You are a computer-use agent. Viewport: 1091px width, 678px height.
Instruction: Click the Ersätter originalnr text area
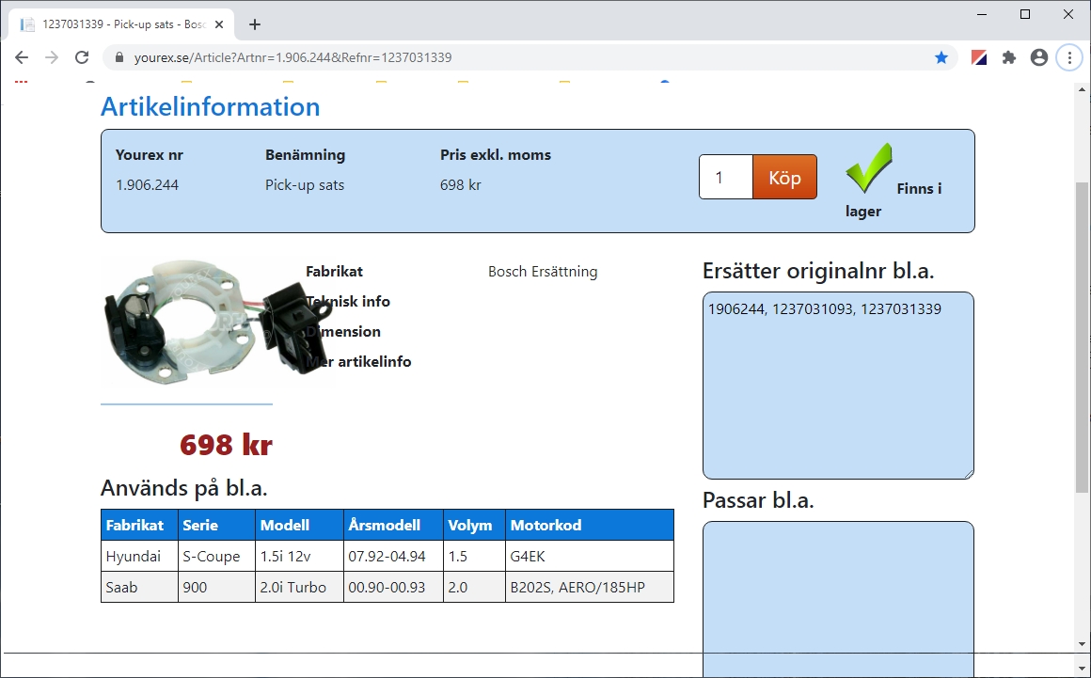pyautogui.click(x=838, y=386)
